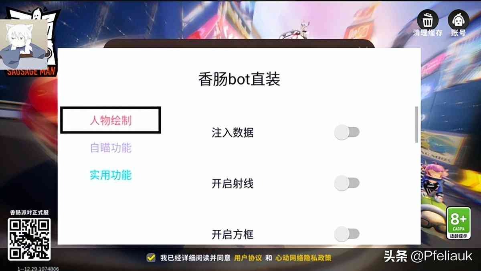Open the 用户协议 link
481x271 pixels.
click(248, 258)
